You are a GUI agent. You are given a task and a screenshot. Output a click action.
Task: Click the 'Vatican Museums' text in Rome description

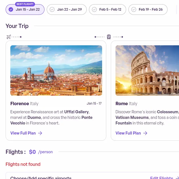tap(132, 117)
